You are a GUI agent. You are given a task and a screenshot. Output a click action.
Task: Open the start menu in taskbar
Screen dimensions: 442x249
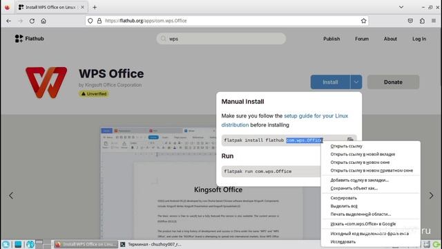(6, 244)
